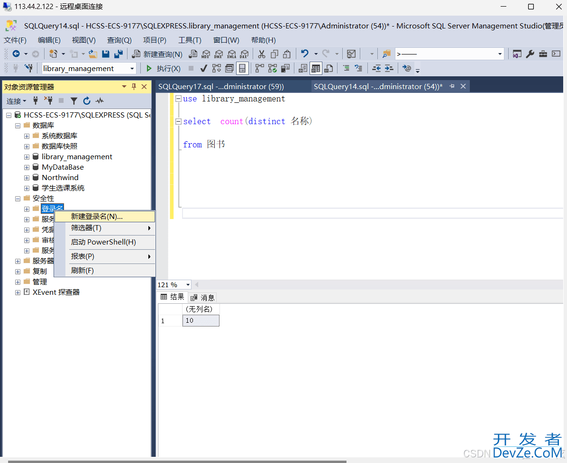The width and height of the screenshot is (567, 463).
Task: Switch to the 消息 (Messages) tab
Action: coord(203,298)
